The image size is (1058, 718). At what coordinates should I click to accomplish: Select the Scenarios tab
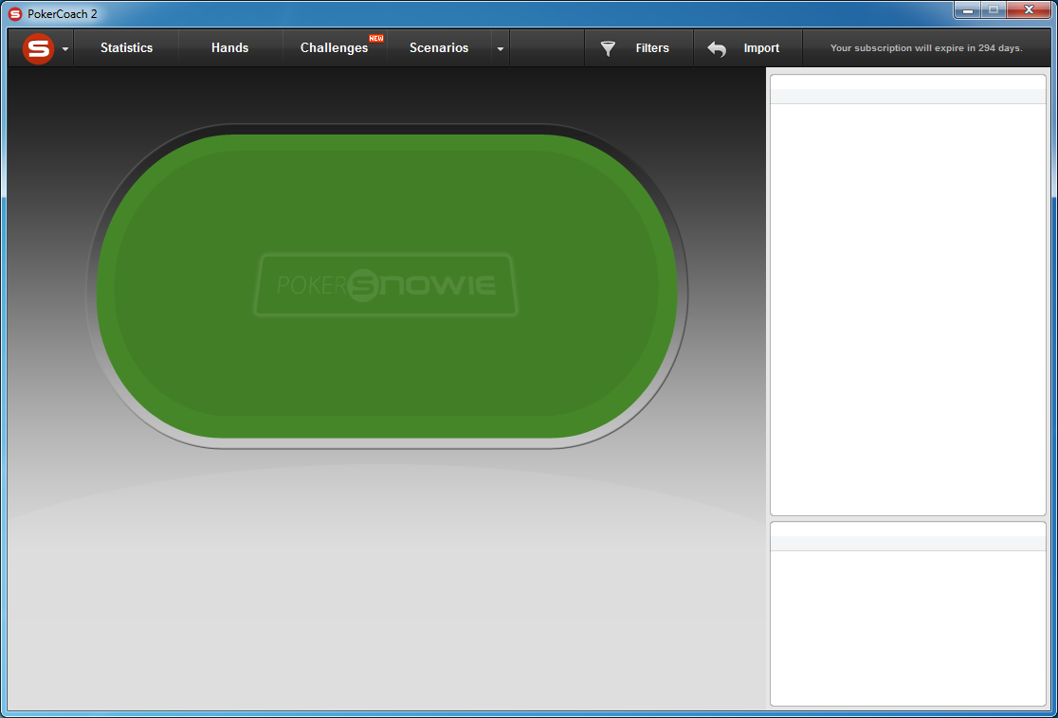pos(439,48)
